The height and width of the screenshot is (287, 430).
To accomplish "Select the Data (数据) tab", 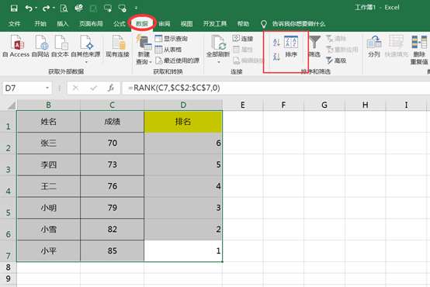I will (x=142, y=24).
